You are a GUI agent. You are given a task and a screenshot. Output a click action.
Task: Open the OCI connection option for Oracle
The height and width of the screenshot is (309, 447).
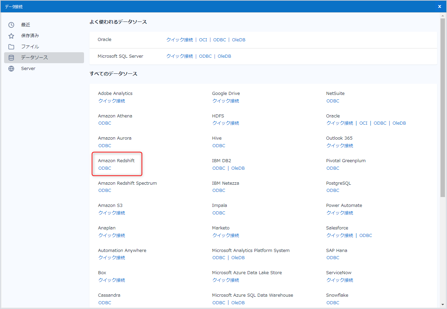point(203,40)
